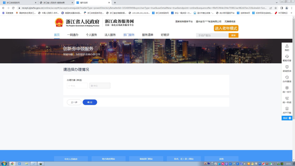
Task: Collapse the sidebar via 收起 toggle
Action: coord(287,118)
